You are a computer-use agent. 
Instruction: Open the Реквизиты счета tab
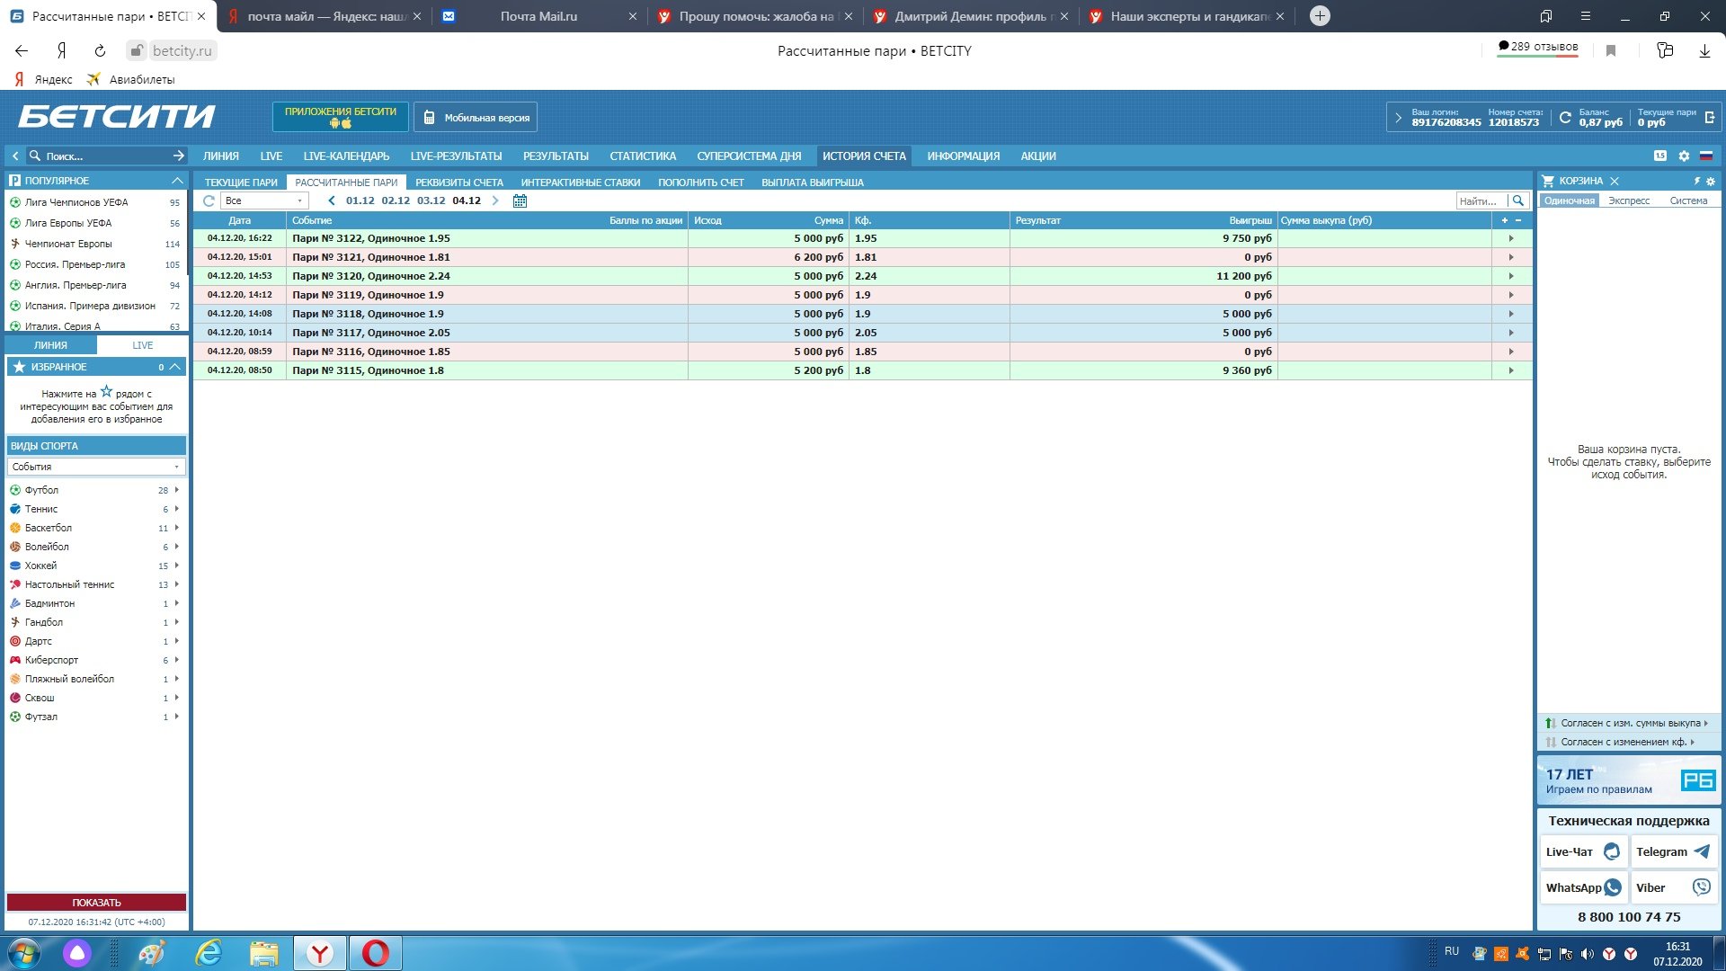[x=458, y=183]
